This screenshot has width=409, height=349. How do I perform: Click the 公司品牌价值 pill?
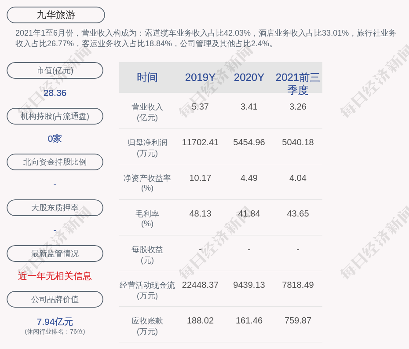(x=55, y=299)
